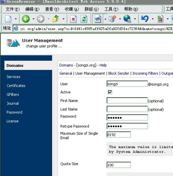Screen dimensions: 173x176
Task: Open the Block Sender tab link
Action: point(119,73)
